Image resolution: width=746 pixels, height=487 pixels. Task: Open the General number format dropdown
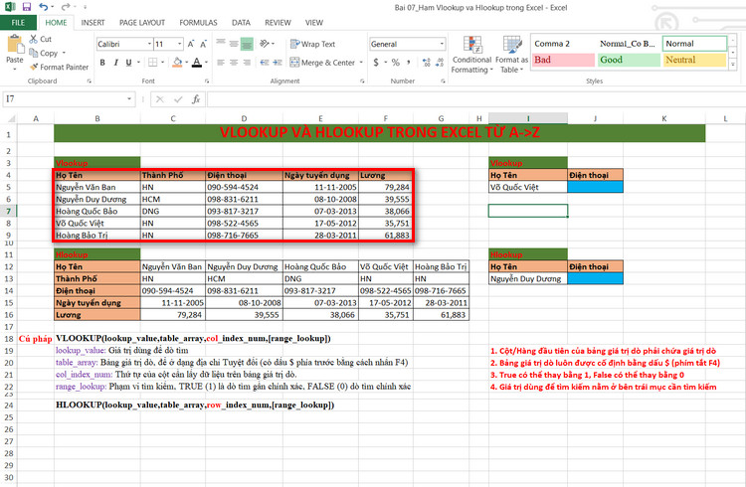(x=442, y=44)
